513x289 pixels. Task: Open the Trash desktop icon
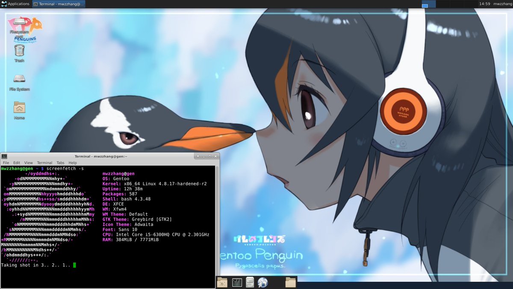click(19, 53)
